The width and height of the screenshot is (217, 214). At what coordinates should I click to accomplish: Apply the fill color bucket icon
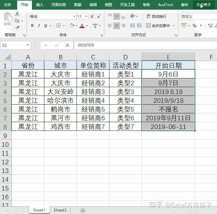click(72, 26)
